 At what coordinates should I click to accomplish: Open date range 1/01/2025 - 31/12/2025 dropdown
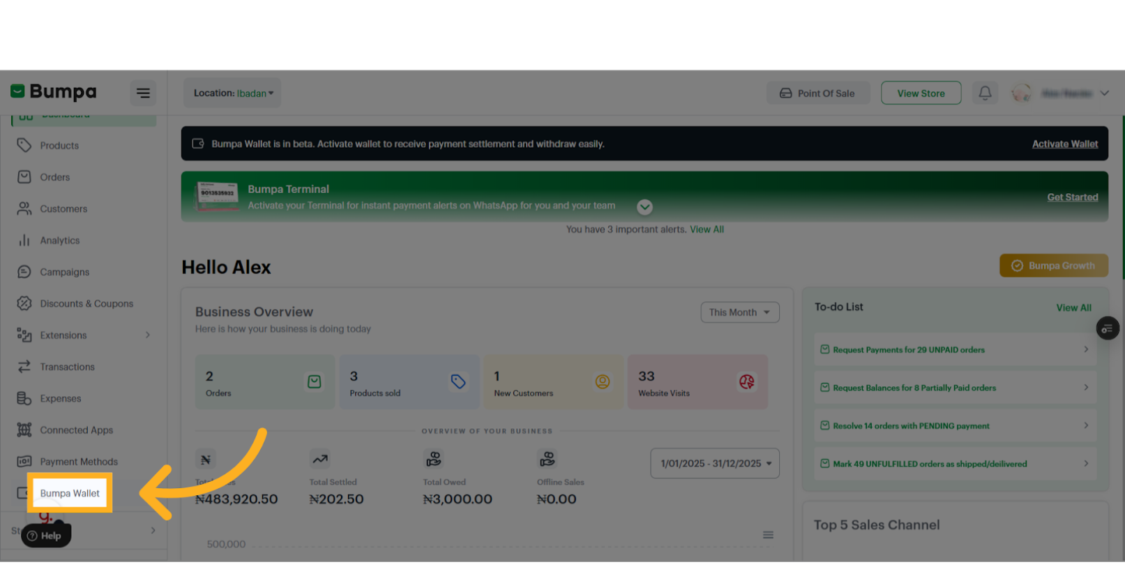click(x=715, y=464)
